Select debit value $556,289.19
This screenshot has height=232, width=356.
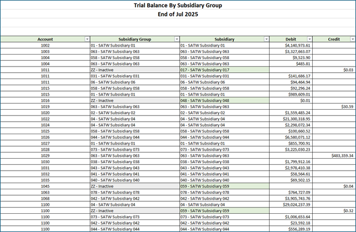pyautogui.click(x=291, y=229)
